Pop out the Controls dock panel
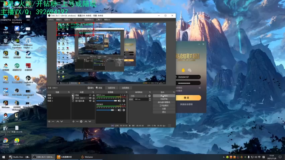The image size is (285, 160). pos(174,92)
